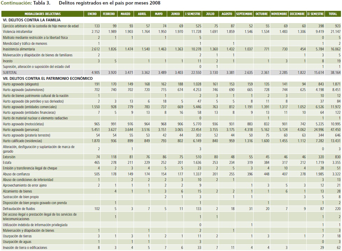Select the subtotal total cell 38.164

[x=333, y=72]
